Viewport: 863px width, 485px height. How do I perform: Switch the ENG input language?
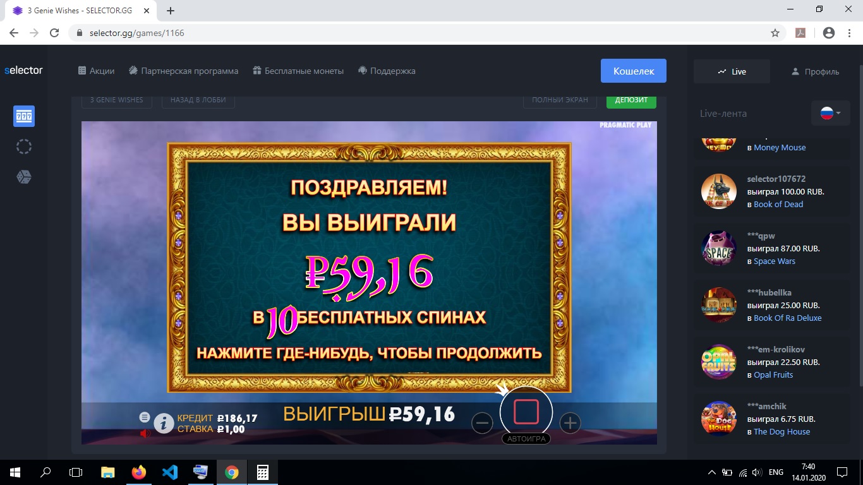point(776,472)
